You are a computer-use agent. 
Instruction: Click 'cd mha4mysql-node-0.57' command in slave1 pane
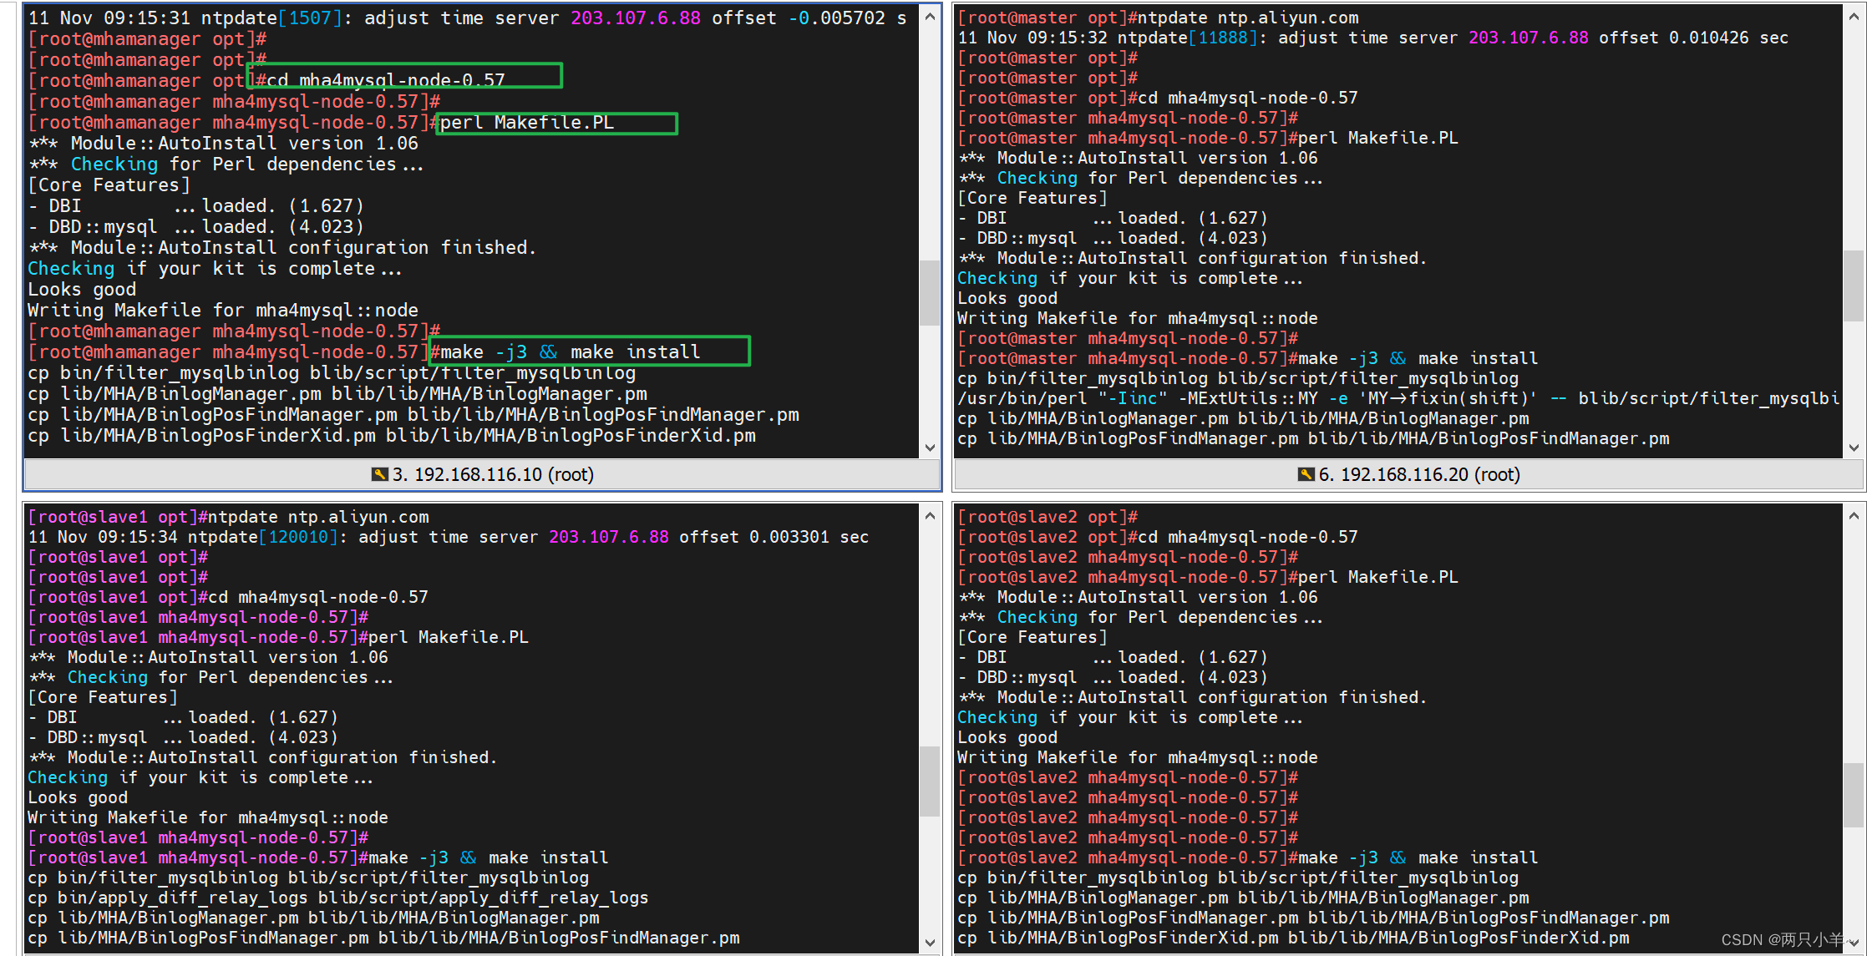(x=318, y=597)
